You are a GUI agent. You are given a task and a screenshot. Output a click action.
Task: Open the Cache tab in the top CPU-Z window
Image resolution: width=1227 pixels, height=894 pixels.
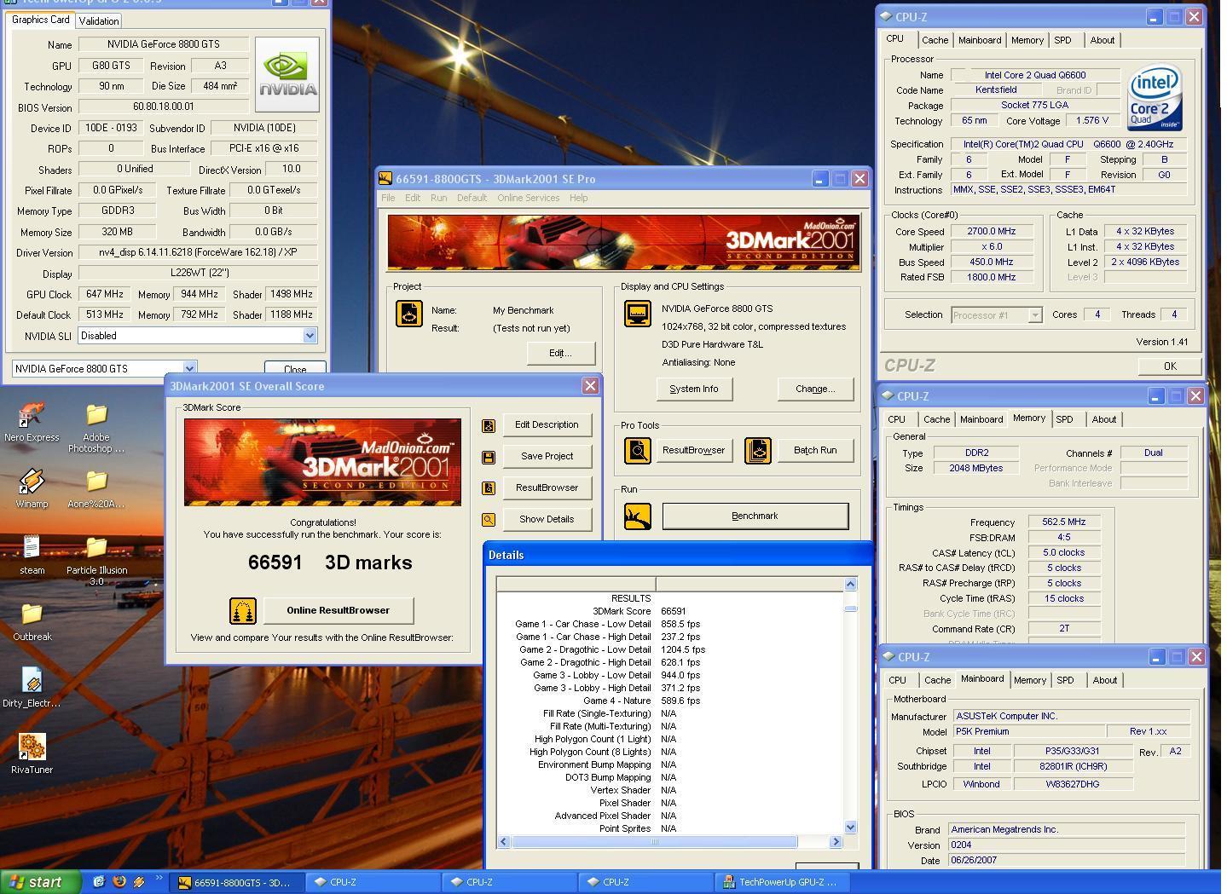[x=935, y=40]
